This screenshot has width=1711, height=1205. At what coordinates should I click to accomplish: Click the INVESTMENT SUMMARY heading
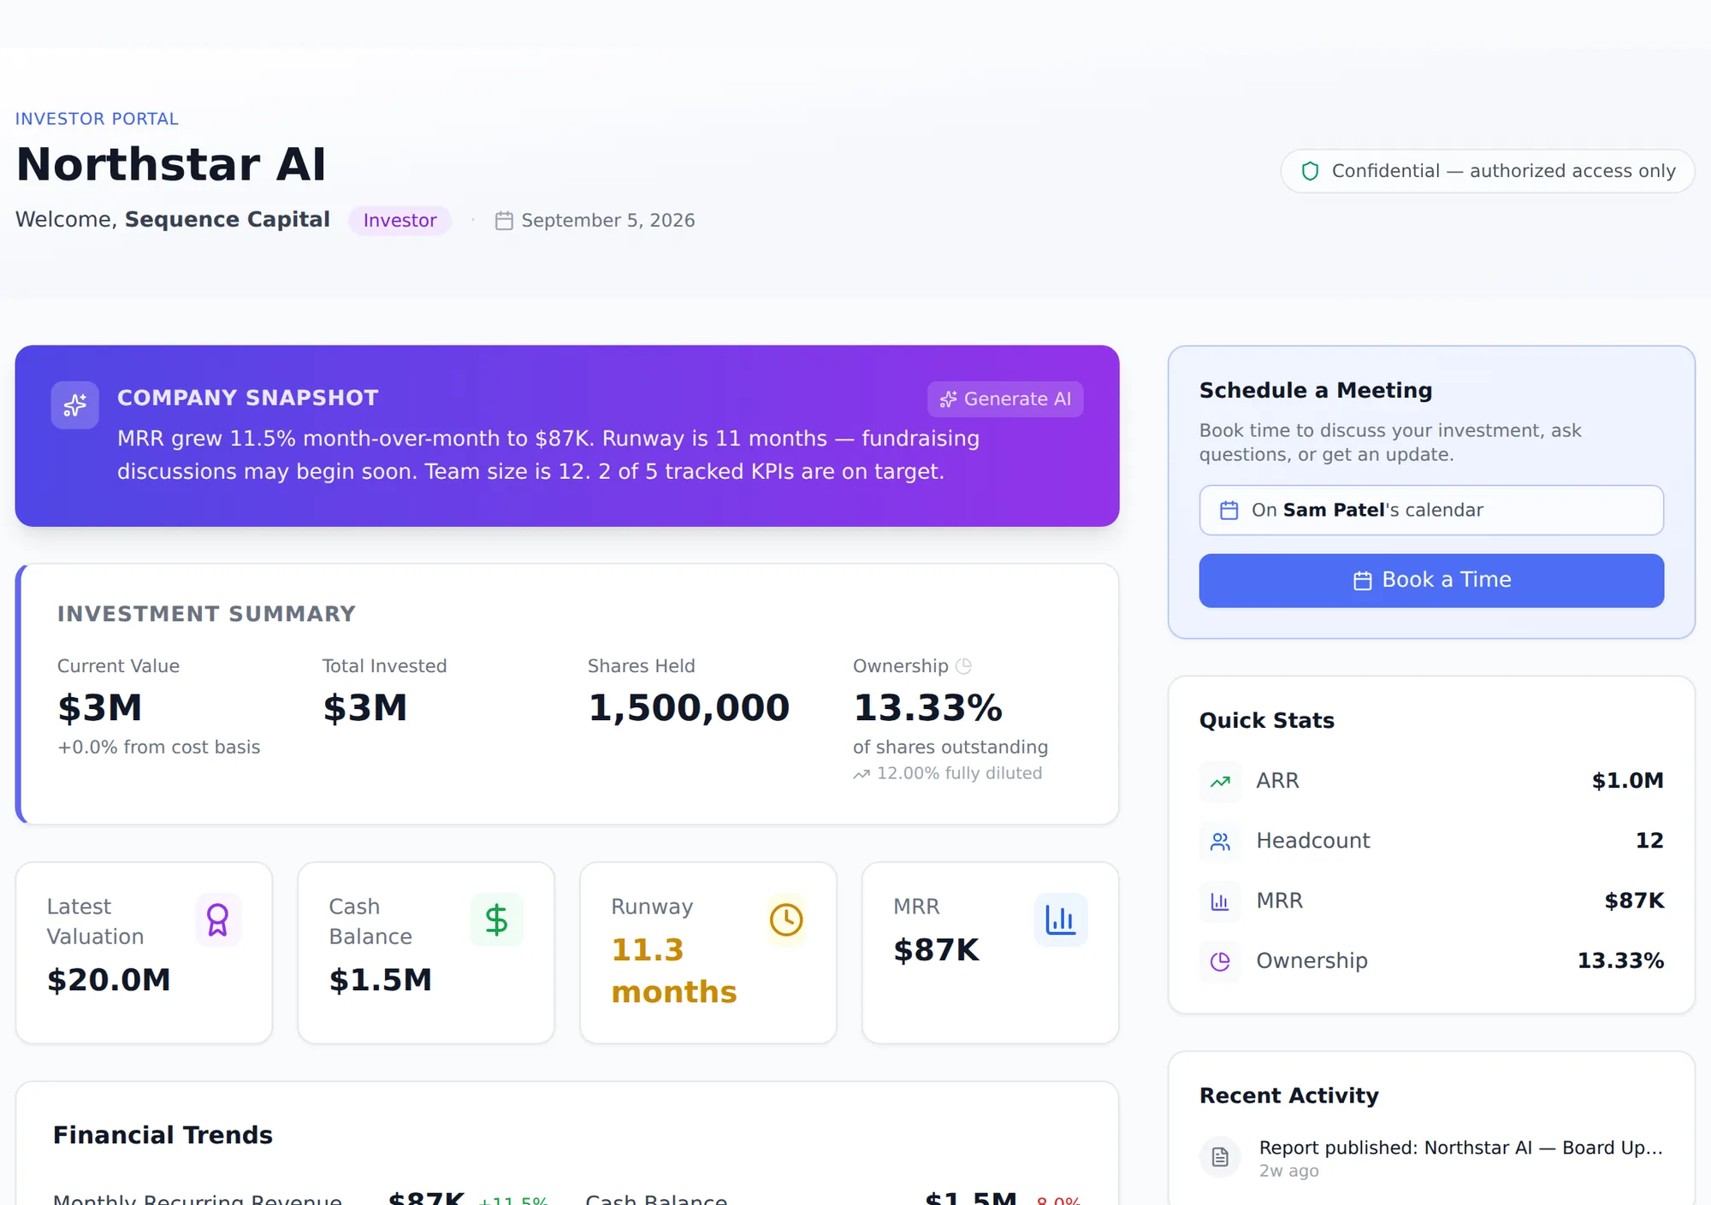(206, 614)
